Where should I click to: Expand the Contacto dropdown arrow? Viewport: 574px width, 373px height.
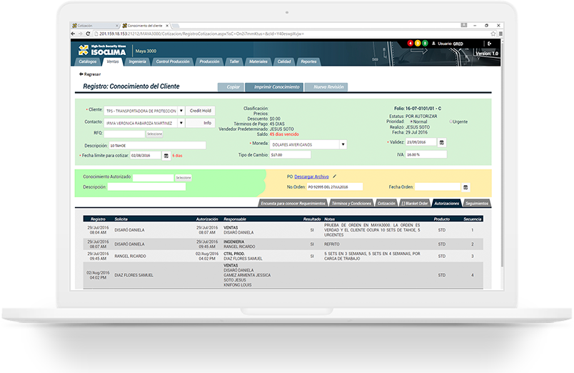click(181, 123)
